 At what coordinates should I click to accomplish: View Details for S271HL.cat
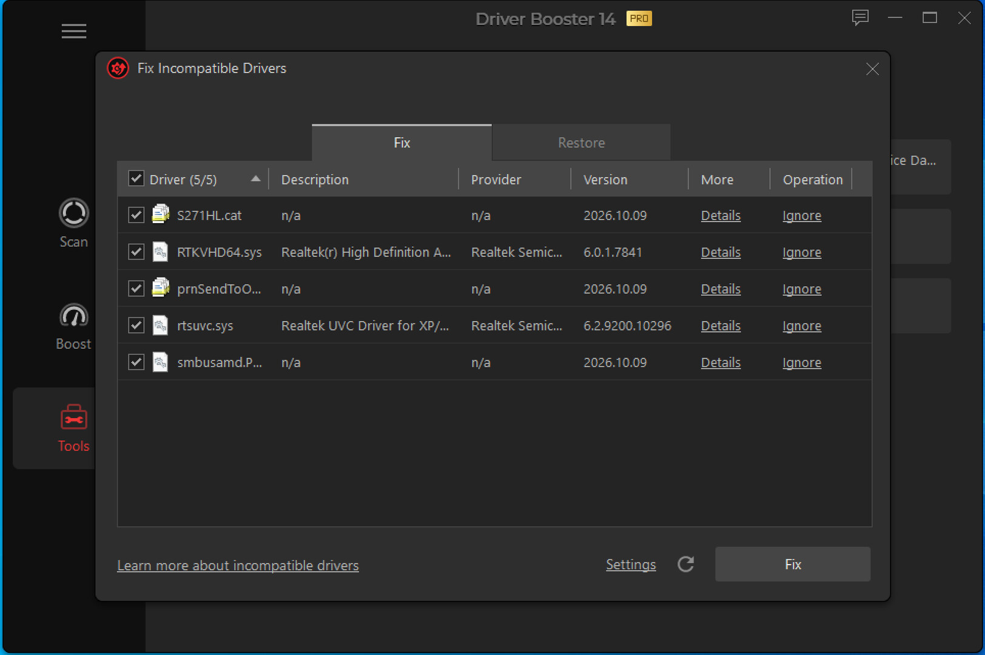tap(721, 215)
